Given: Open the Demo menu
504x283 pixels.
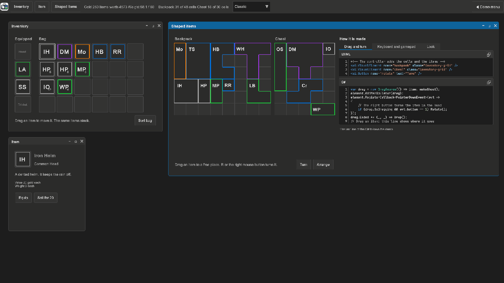Looking at the screenshot, I should tap(488, 7).
